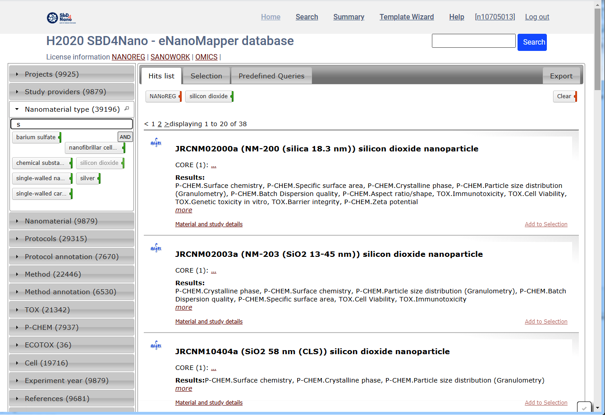Select the barium sulfate filter tag
The height and width of the screenshot is (415, 605).
(36, 137)
